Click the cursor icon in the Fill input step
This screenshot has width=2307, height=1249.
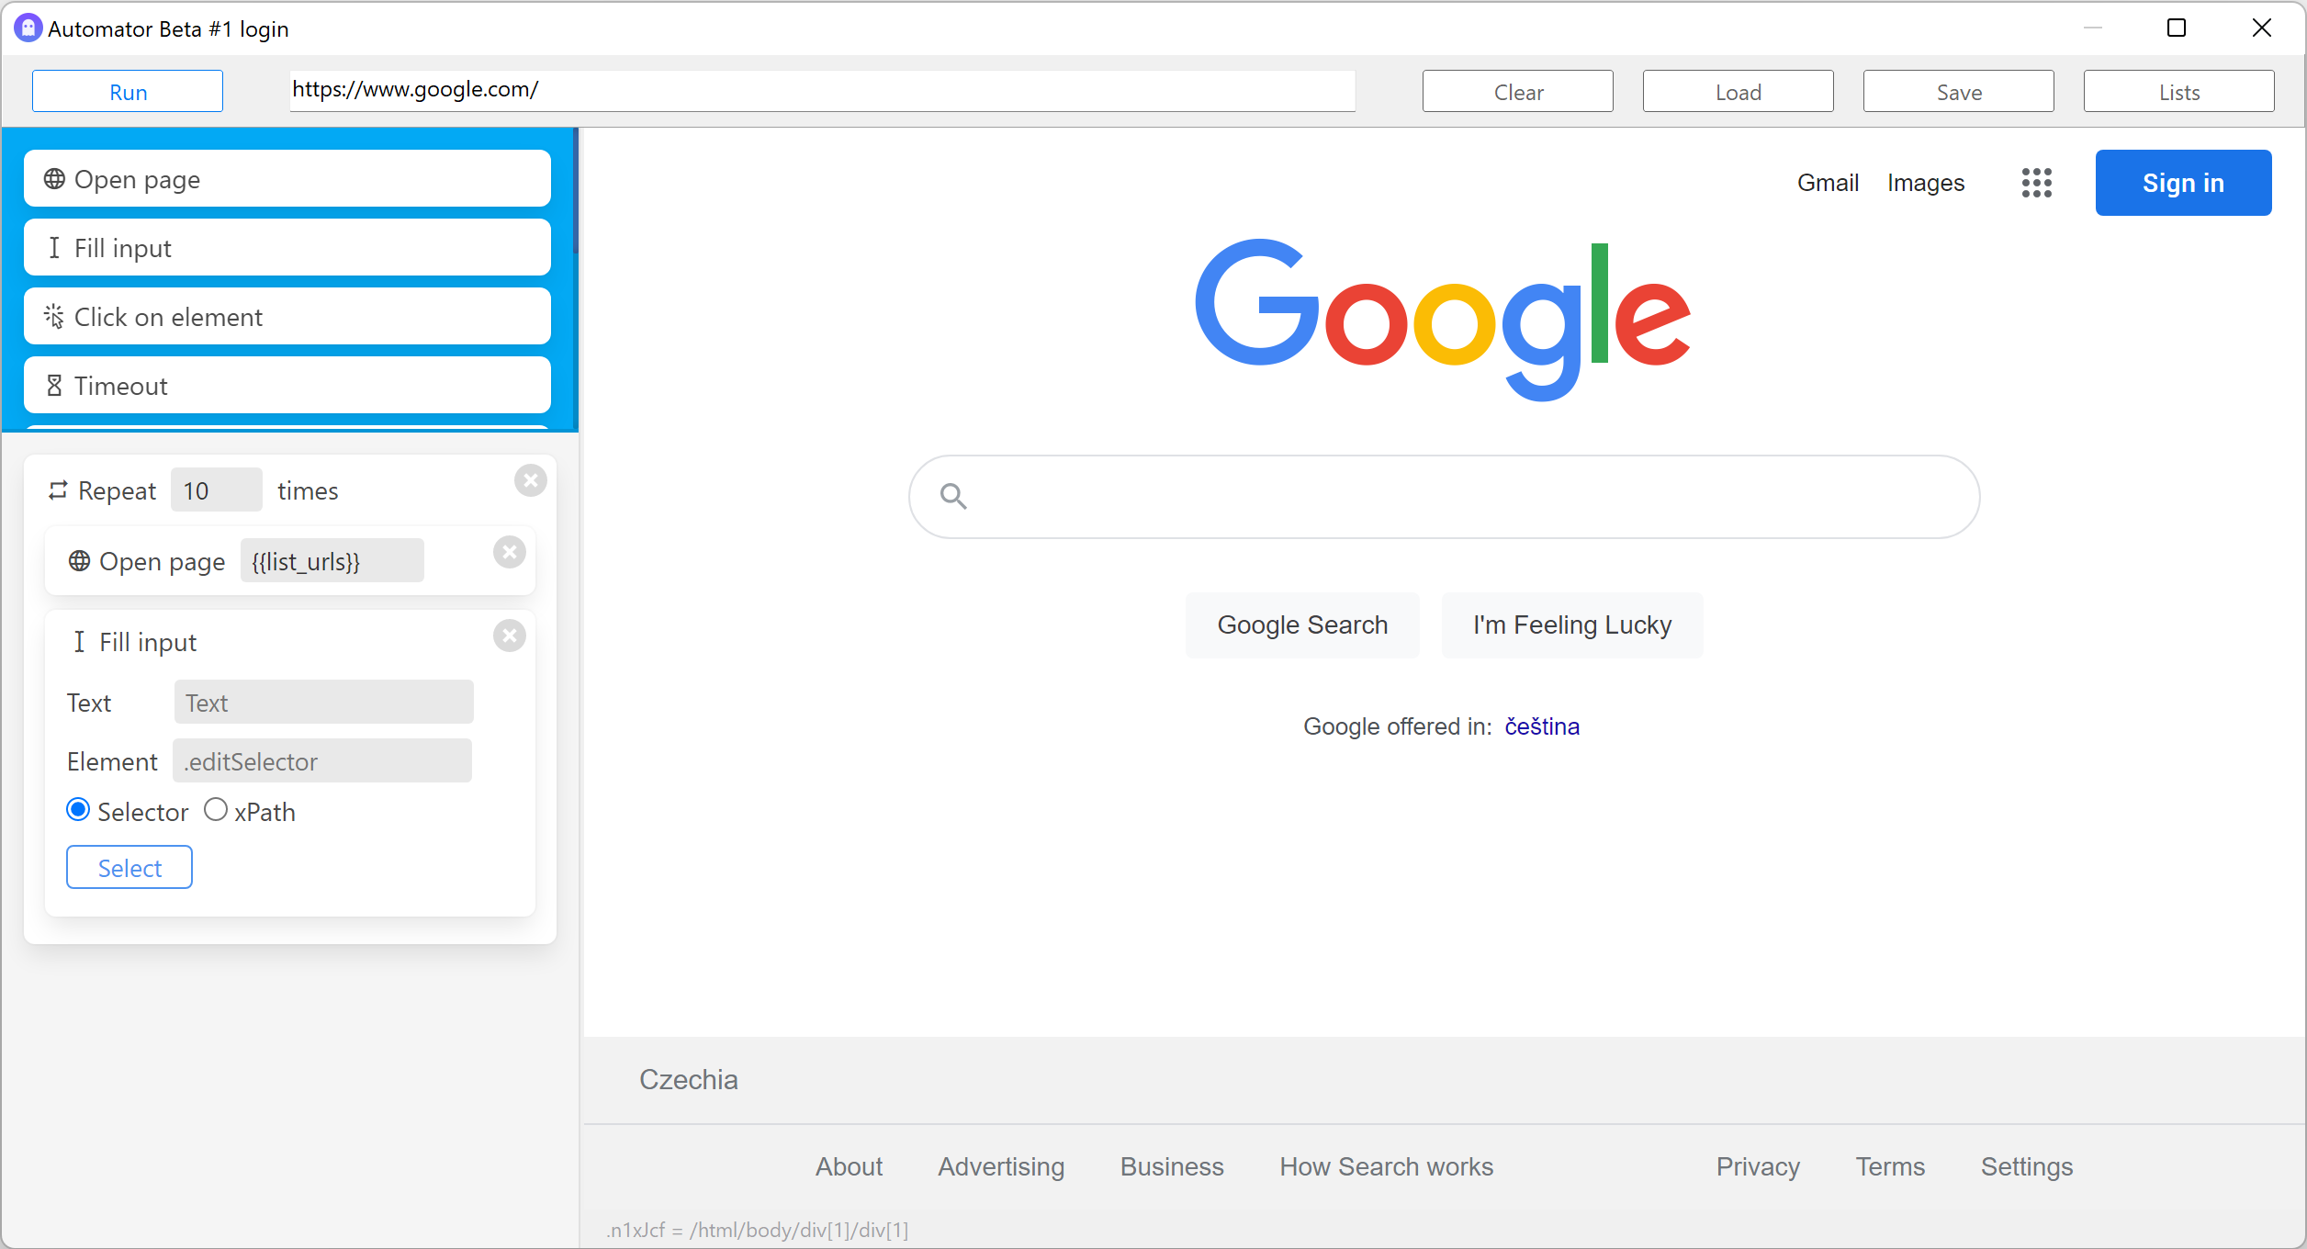tap(79, 642)
